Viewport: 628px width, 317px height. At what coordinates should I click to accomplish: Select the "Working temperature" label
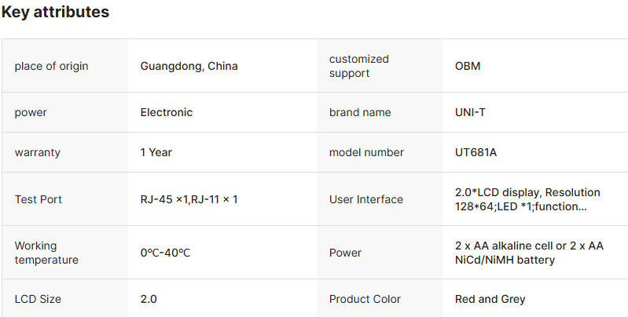(46, 253)
